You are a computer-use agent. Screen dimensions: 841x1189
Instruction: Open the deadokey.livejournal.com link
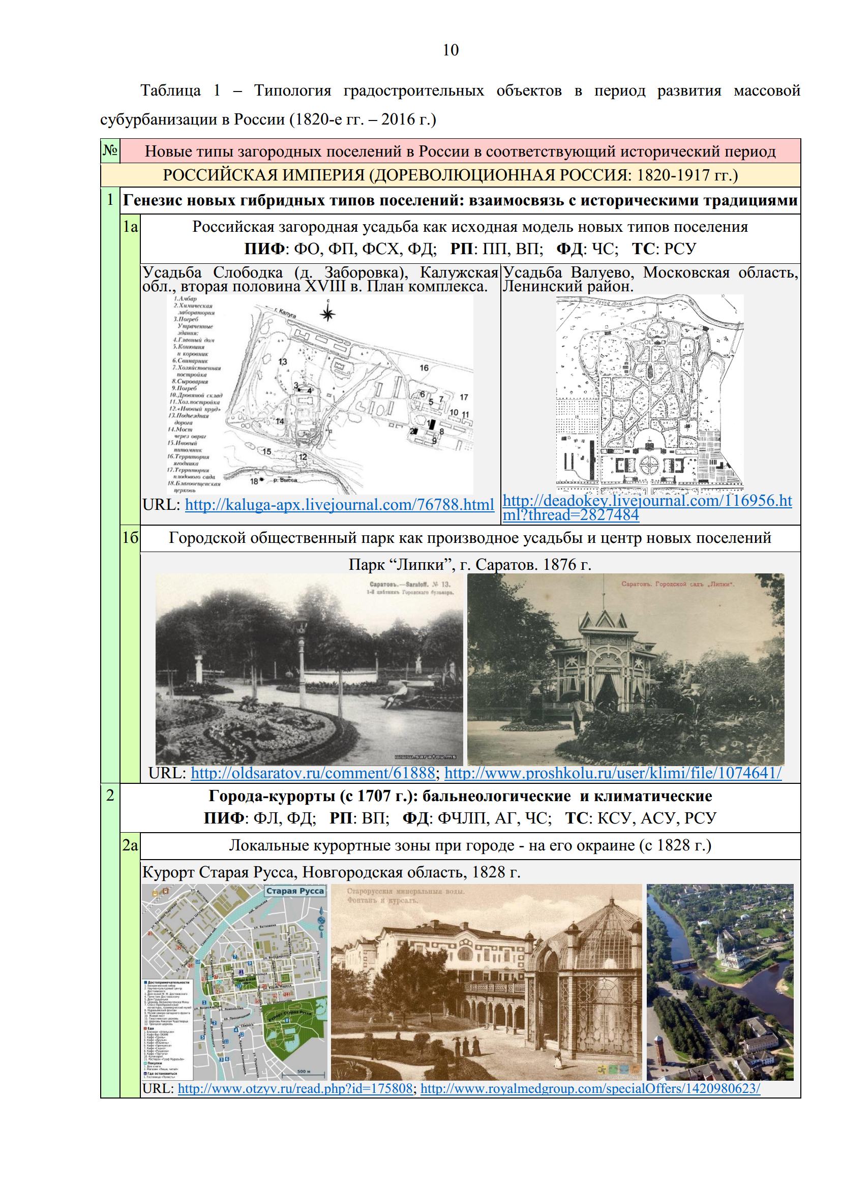pyautogui.click(x=647, y=508)
